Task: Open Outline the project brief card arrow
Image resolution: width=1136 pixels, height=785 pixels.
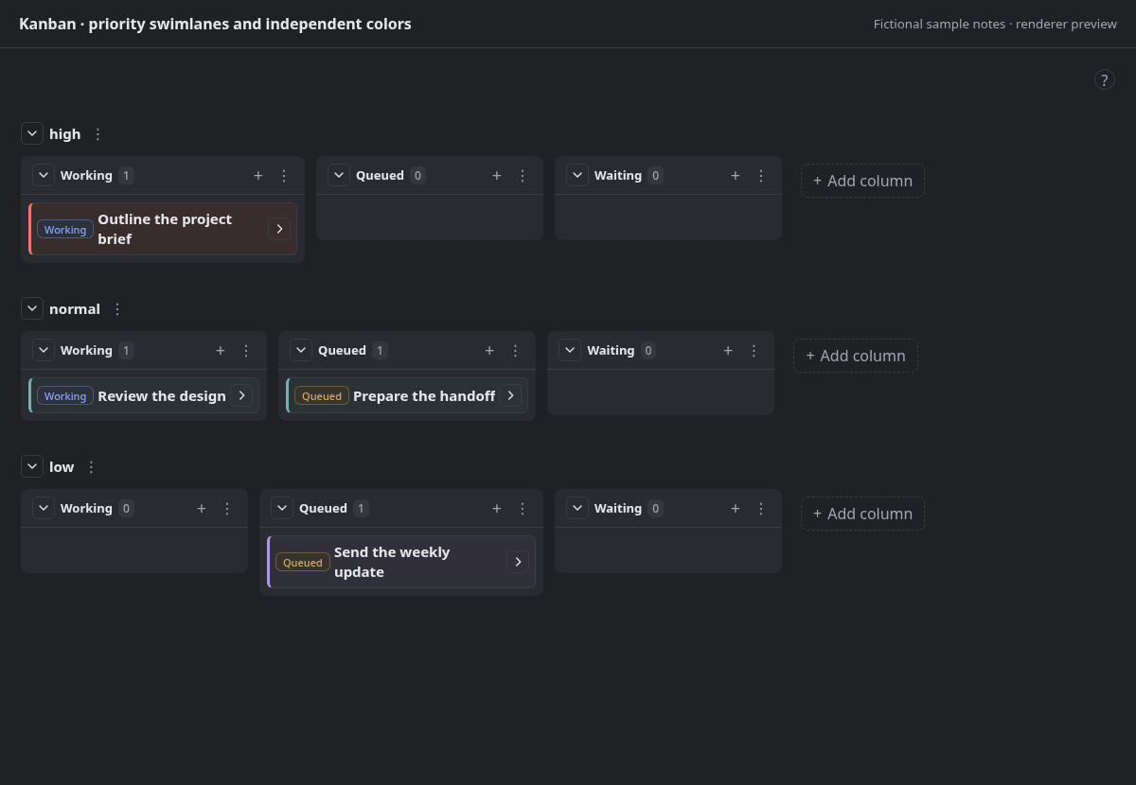Action: click(x=279, y=229)
